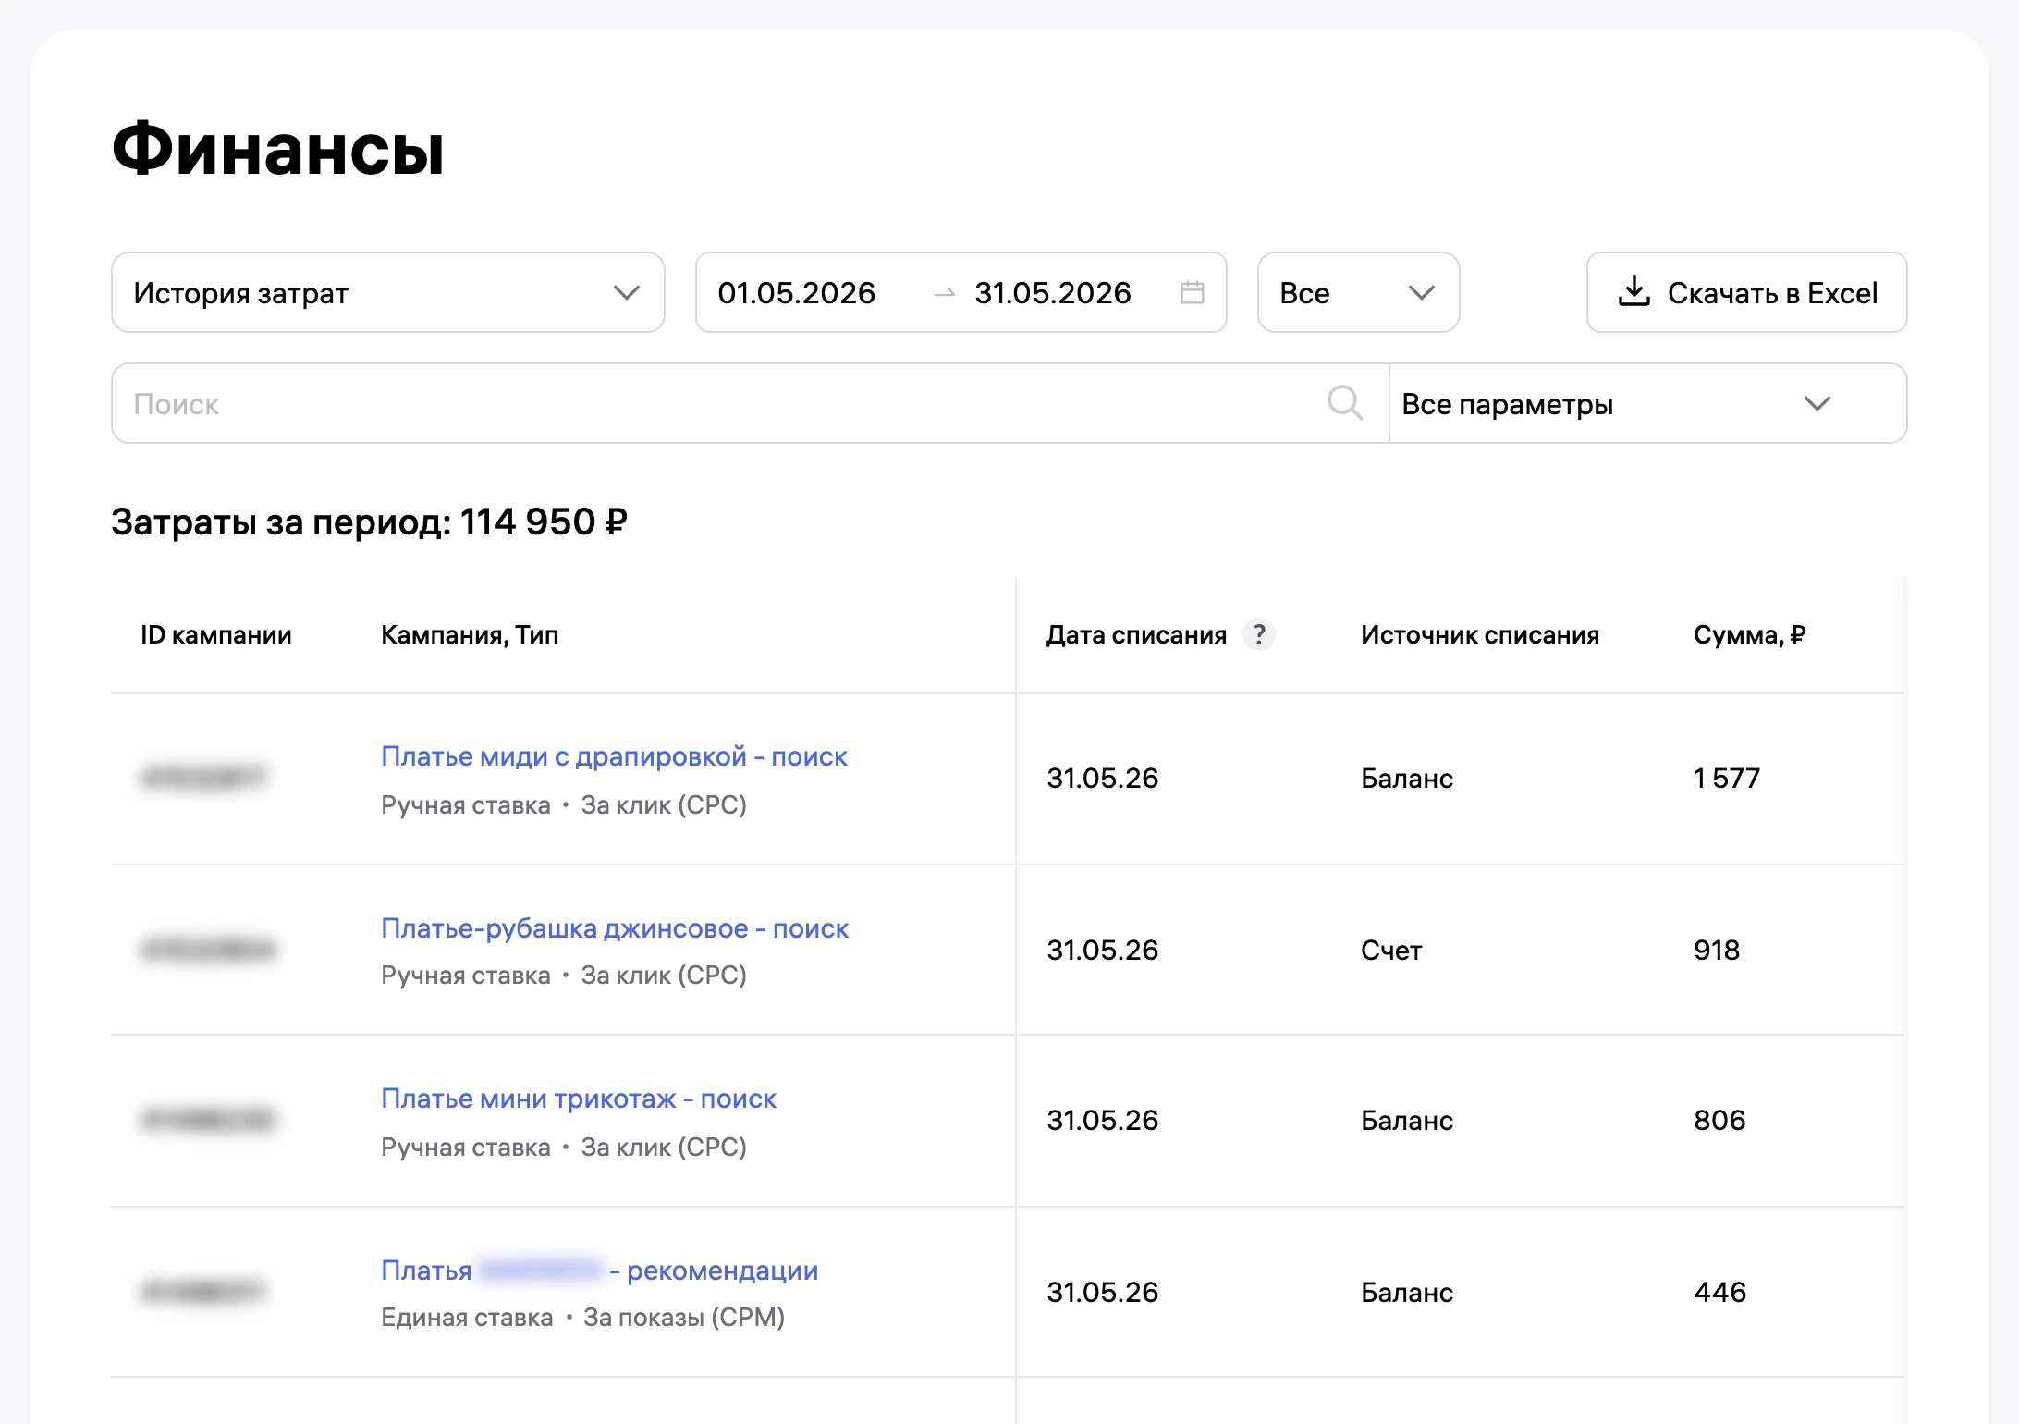Select the amount 806
This screenshot has height=1424, width=2019.
pos(1719,1120)
